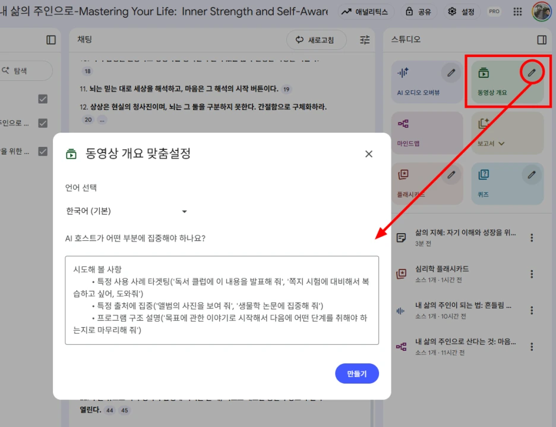Open more options for 삶의 지혜 note

[x=532, y=238]
